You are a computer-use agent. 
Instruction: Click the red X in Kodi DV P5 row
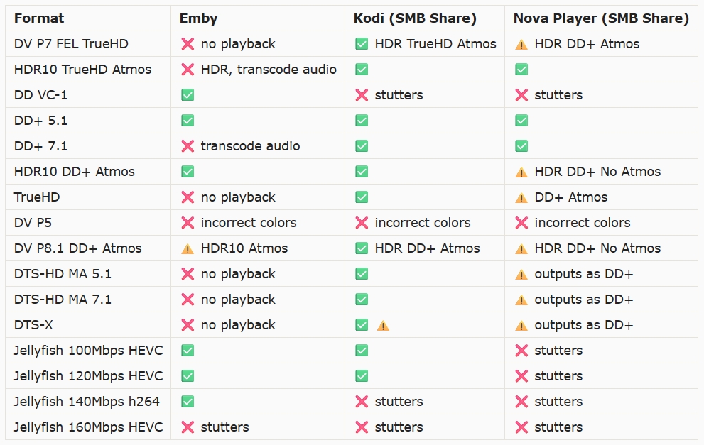click(x=362, y=223)
